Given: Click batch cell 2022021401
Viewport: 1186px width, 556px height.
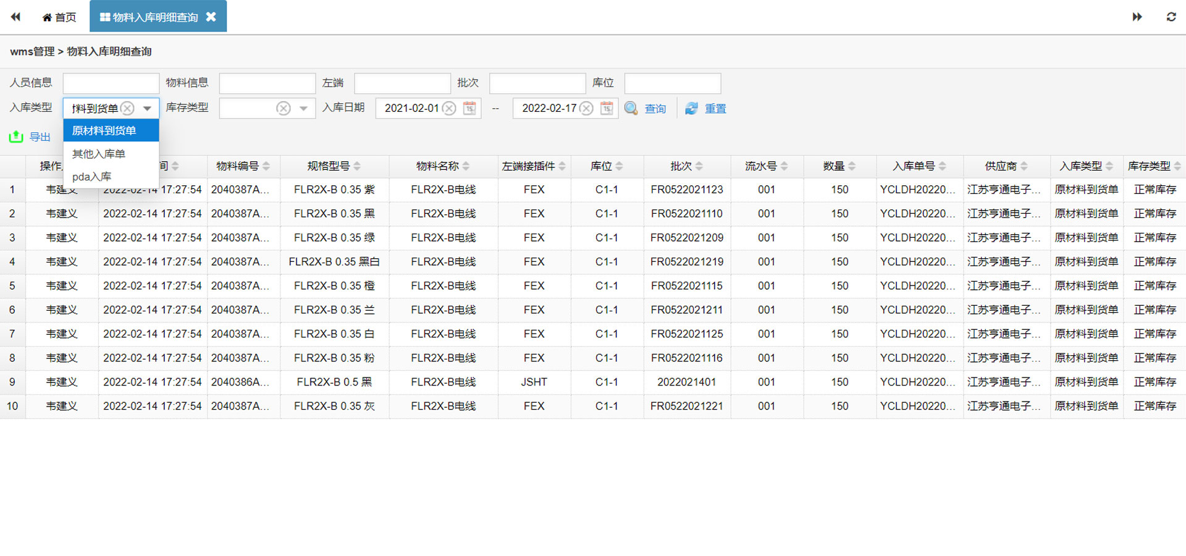Looking at the screenshot, I should (x=687, y=382).
